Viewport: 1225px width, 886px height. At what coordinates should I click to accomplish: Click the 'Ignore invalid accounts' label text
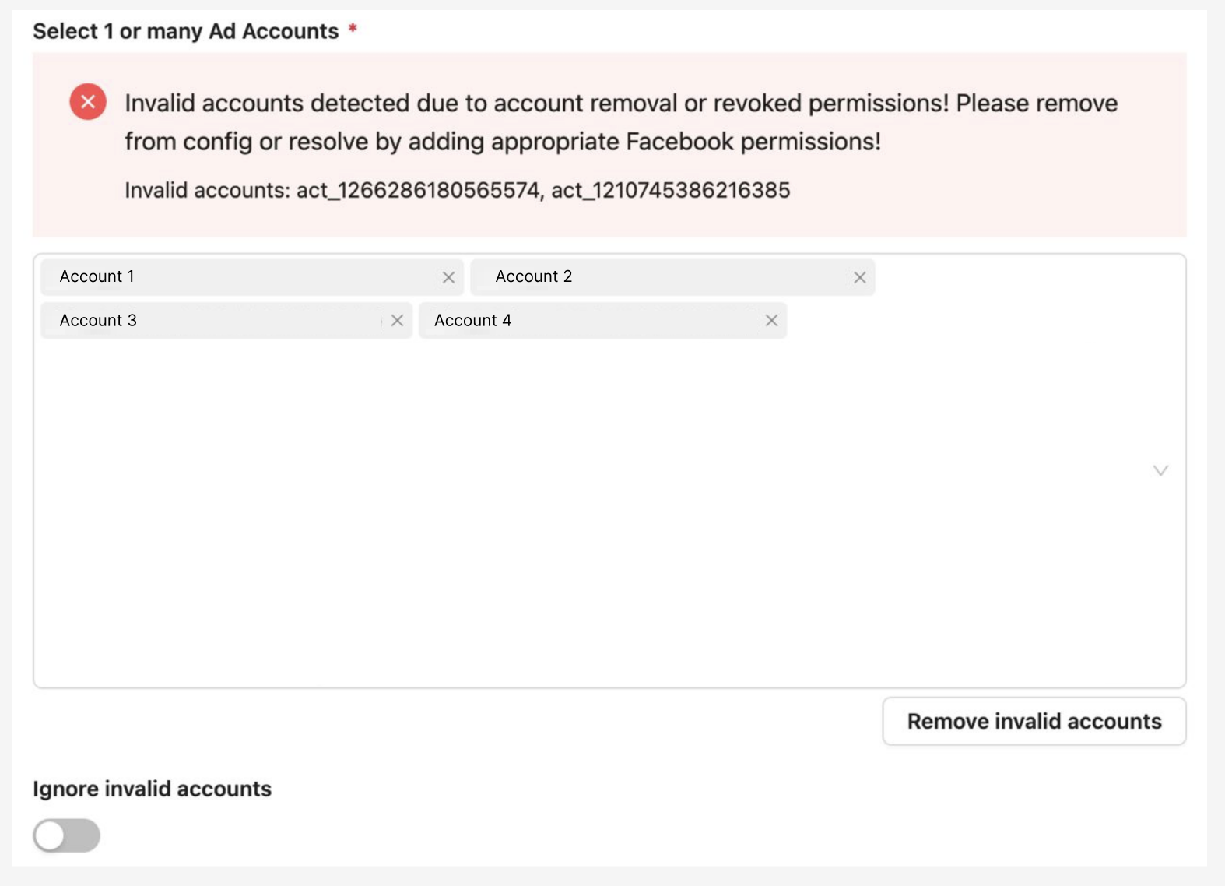(x=152, y=789)
